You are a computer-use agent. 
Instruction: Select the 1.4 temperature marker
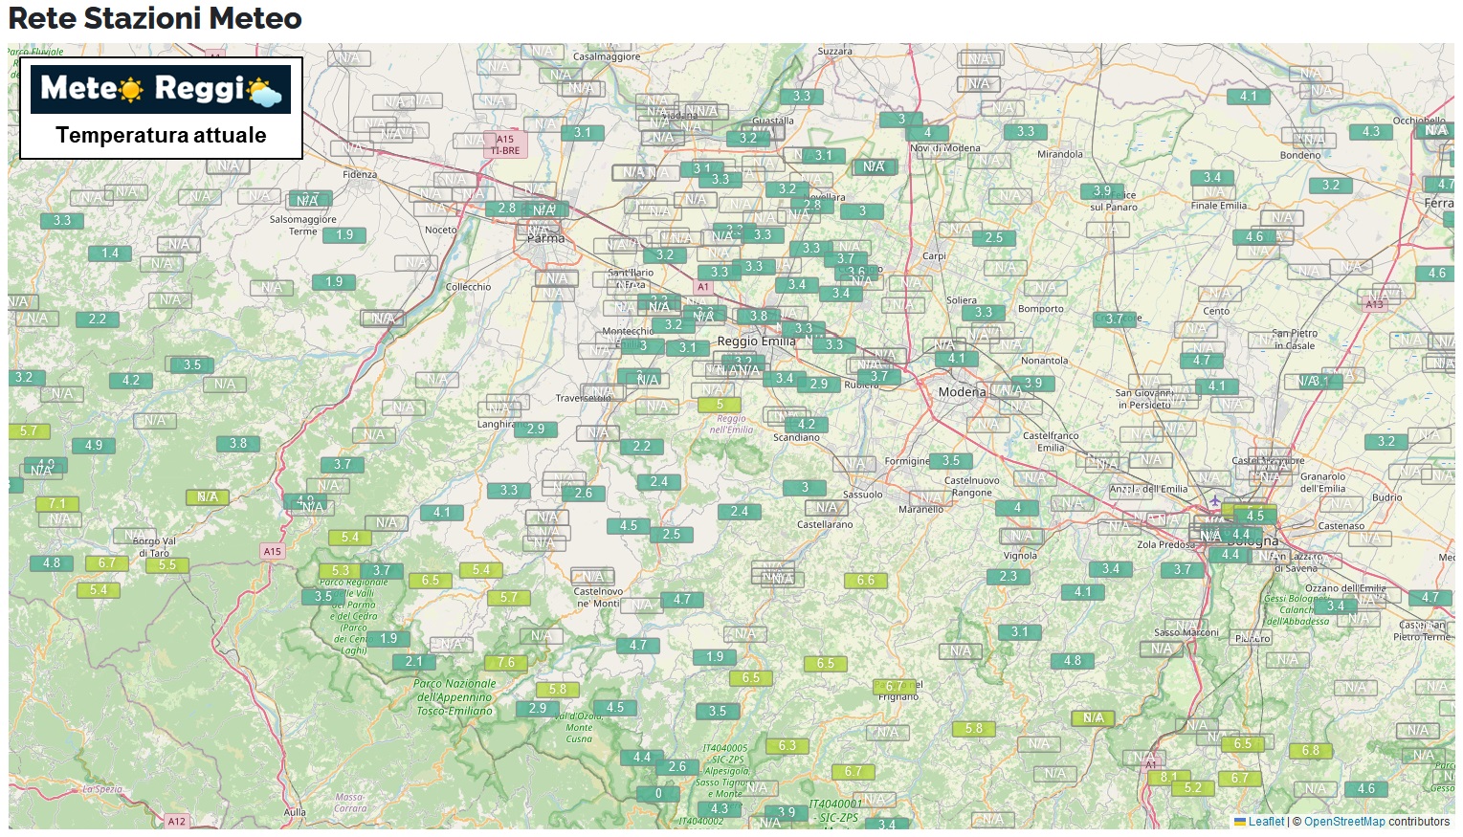tap(110, 253)
